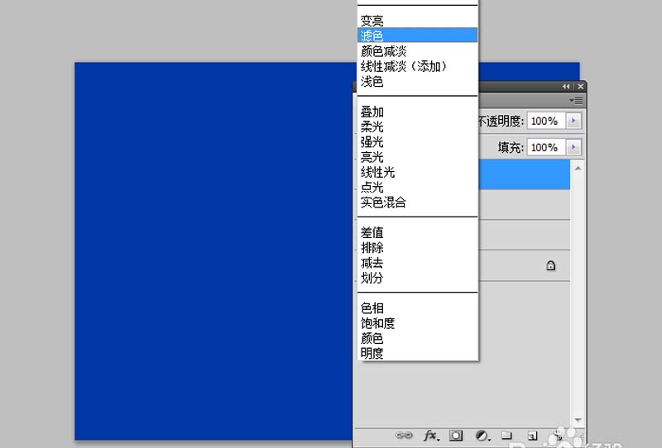Choose 亮光 in the blend list
This screenshot has height=448, width=662.
point(417,157)
